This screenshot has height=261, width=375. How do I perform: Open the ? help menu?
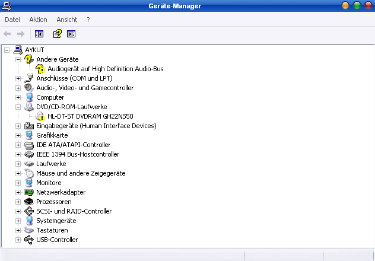(88, 20)
